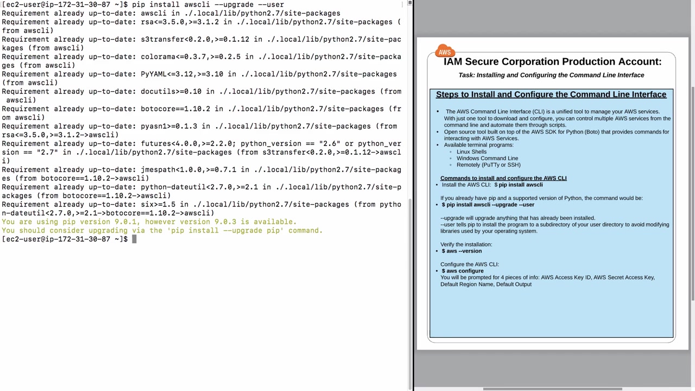Select the "Linux Shells" list item

click(x=471, y=152)
